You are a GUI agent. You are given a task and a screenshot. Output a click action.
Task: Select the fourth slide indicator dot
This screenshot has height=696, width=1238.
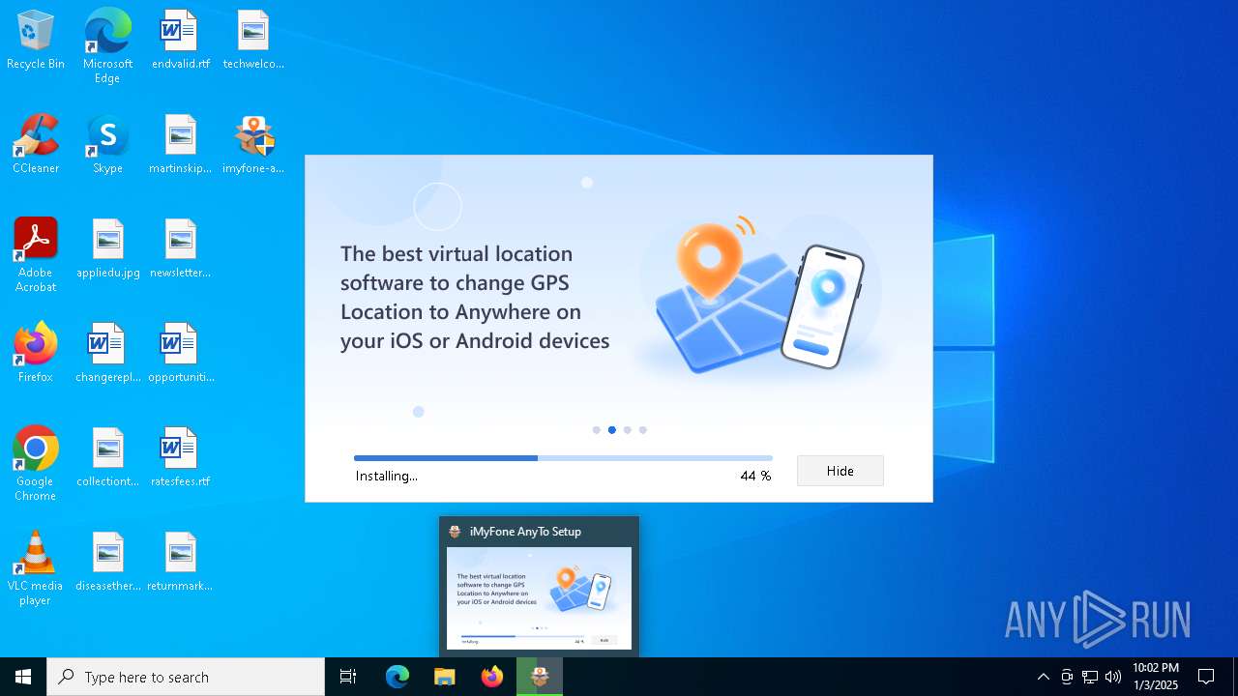click(642, 430)
